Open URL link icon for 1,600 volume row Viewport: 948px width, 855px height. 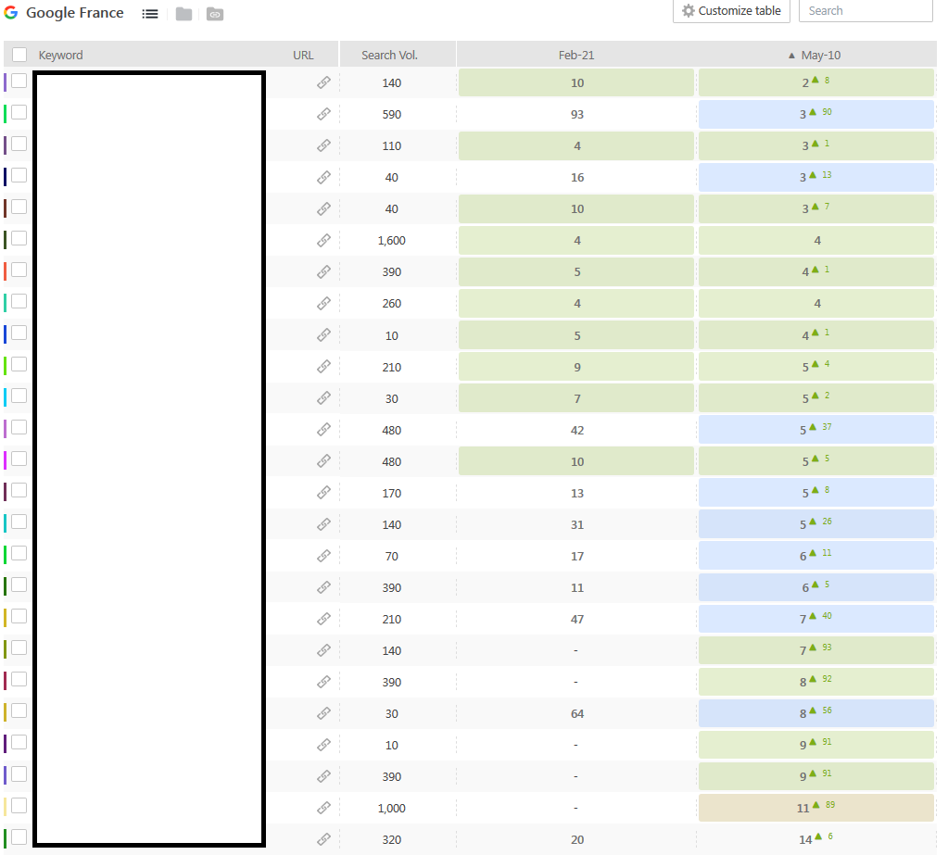click(324, 241)
